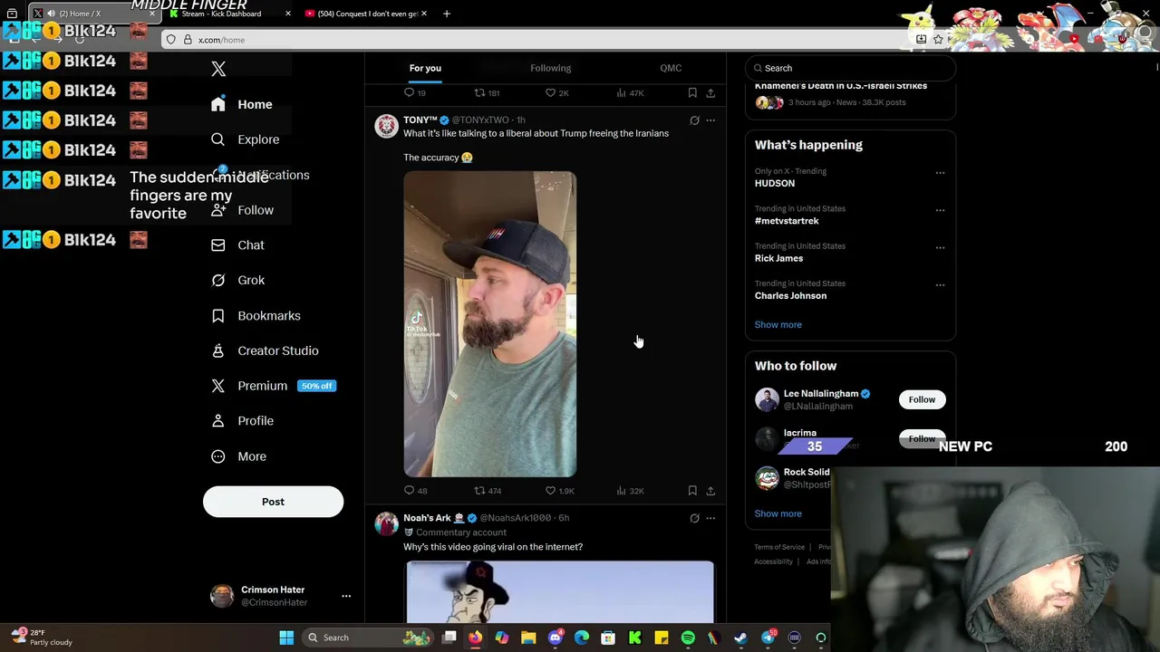View the 47K views analytics
This screenshot has width=1160, height=652.
click(x=630, y=92)
